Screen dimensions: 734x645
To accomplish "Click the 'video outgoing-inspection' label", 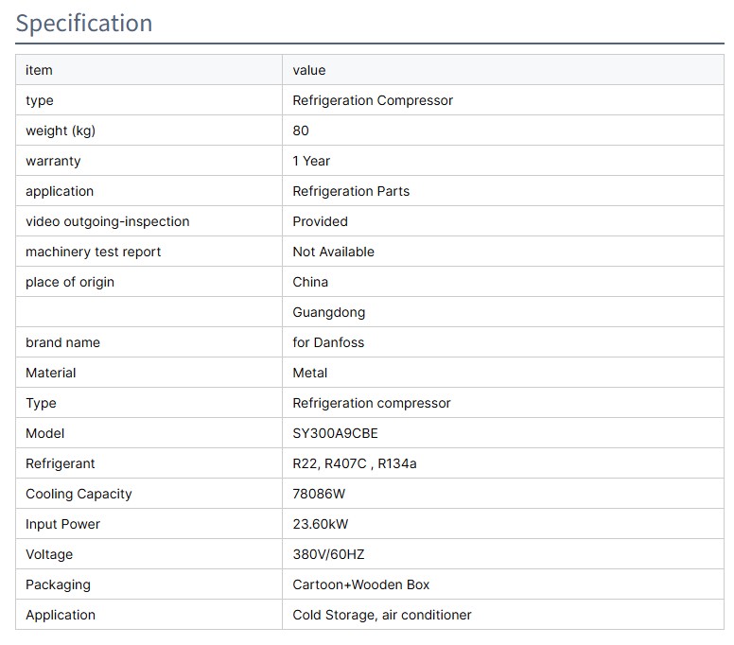I will pos(107,221).
